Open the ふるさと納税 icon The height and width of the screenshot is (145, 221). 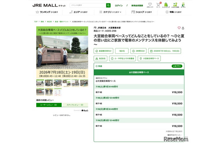tap(175, 5)
